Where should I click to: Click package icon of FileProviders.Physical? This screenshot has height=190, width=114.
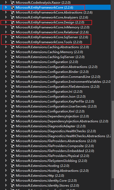click(12, 156)
